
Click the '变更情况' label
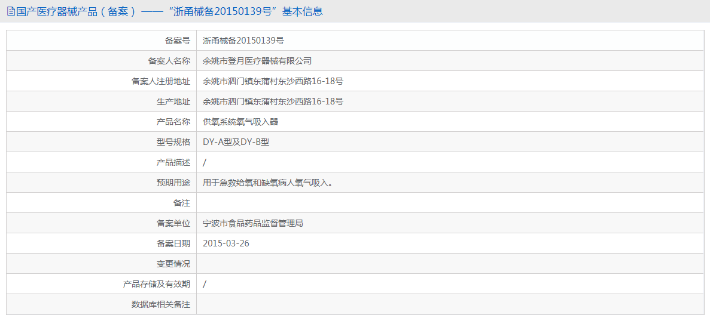tap(173, 264)
